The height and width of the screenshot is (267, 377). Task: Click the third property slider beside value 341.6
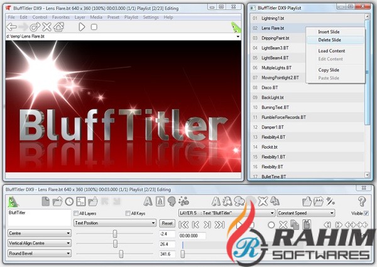click(121, 254)
